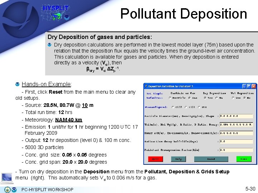Click the "PC-HYSPLIT WORKSHOP" footer text
This screenshot has height=193, width=258.
point(47,189)
